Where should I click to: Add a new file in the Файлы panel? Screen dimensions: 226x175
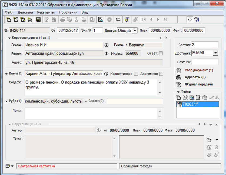178,98
